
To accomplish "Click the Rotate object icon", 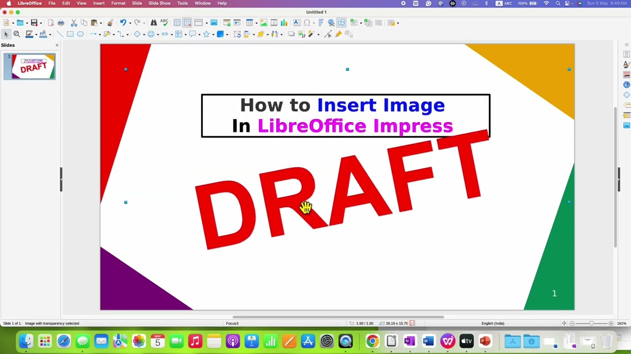I will click(x=237, y=34).
